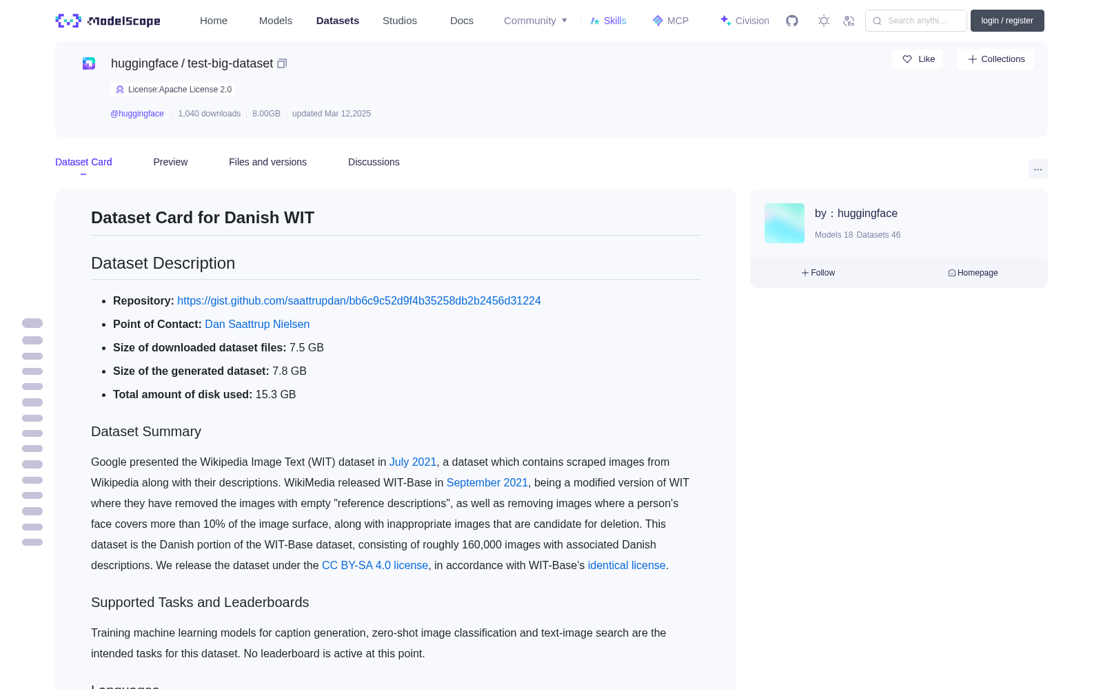Click 'by : huggingface' author name
1103x689 pixels.
click(856, 214)
